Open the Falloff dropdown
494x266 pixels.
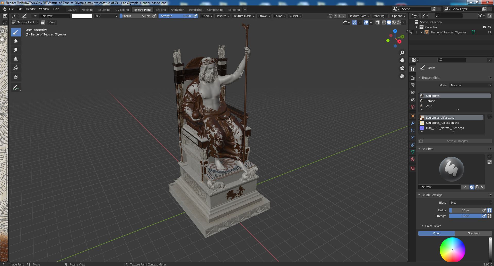(280, 16)
